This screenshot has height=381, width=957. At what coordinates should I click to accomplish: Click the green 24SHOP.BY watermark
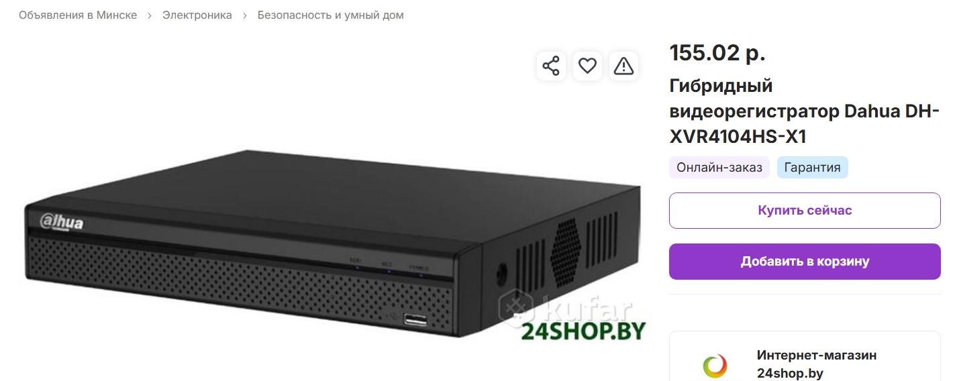pyautogui.click(x=583, y=331)
